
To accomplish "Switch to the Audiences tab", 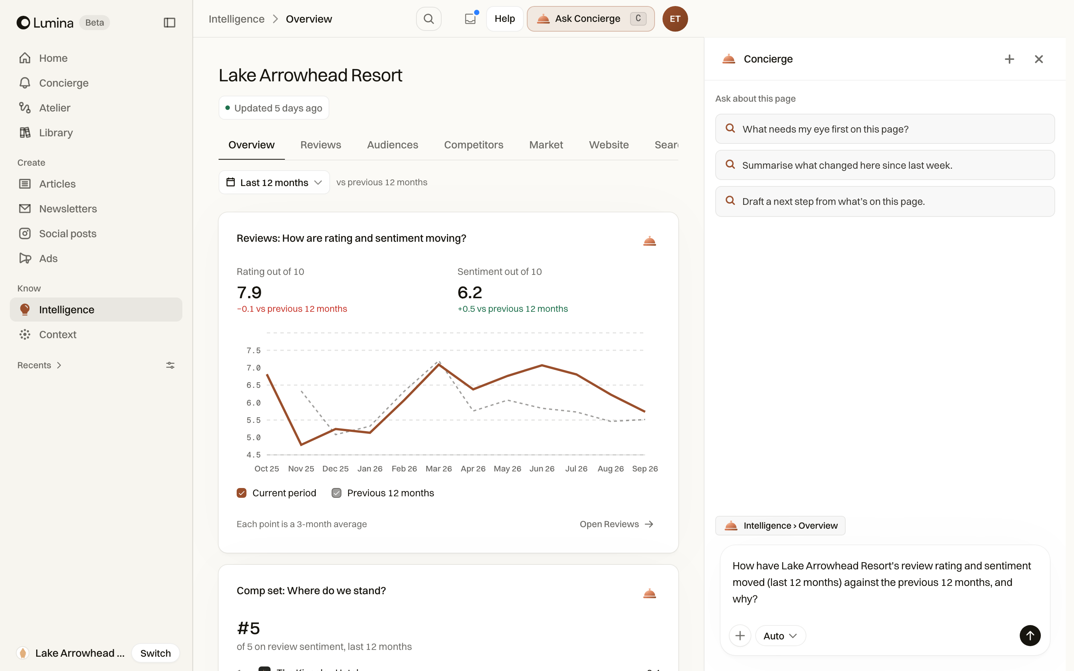I will 393,145.
